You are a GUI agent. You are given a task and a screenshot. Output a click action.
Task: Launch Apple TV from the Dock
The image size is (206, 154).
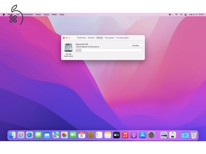click(117, 135)
